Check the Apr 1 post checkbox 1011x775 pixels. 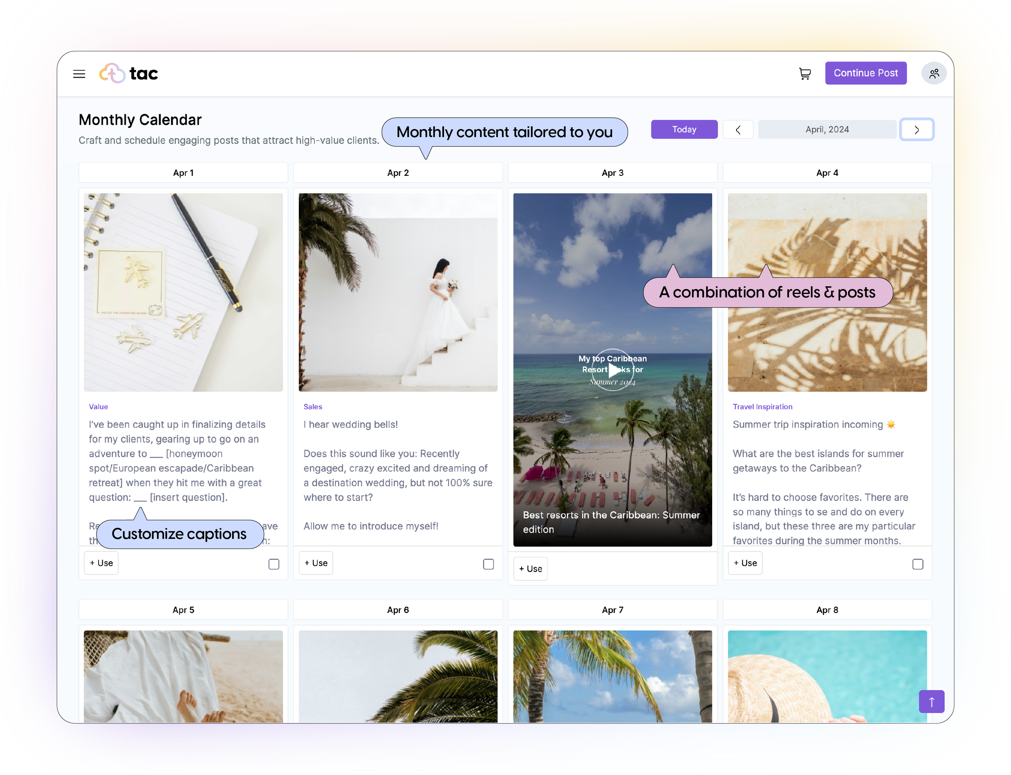[274, 564]
